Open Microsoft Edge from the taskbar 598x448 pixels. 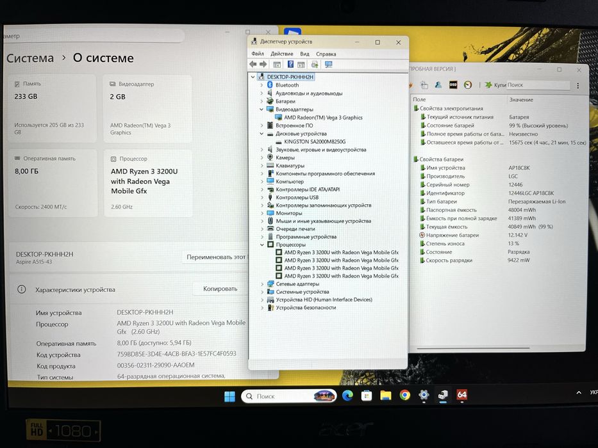[347, 396]
